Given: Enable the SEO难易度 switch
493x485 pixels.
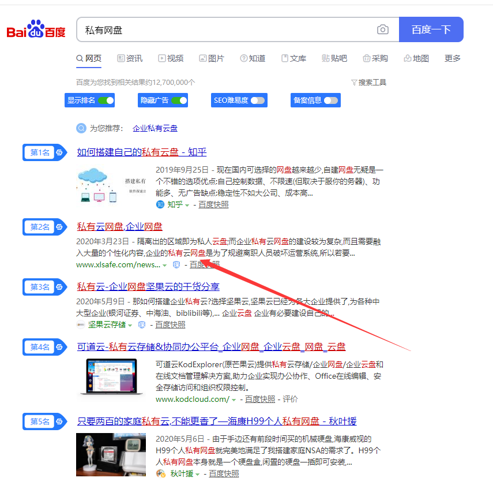Looking at the screenshot, I should (258, 100).
